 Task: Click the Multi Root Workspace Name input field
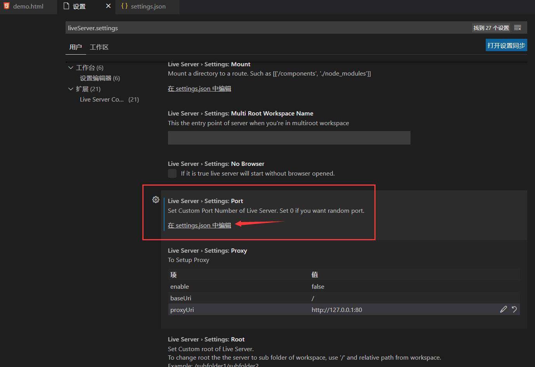289,138
